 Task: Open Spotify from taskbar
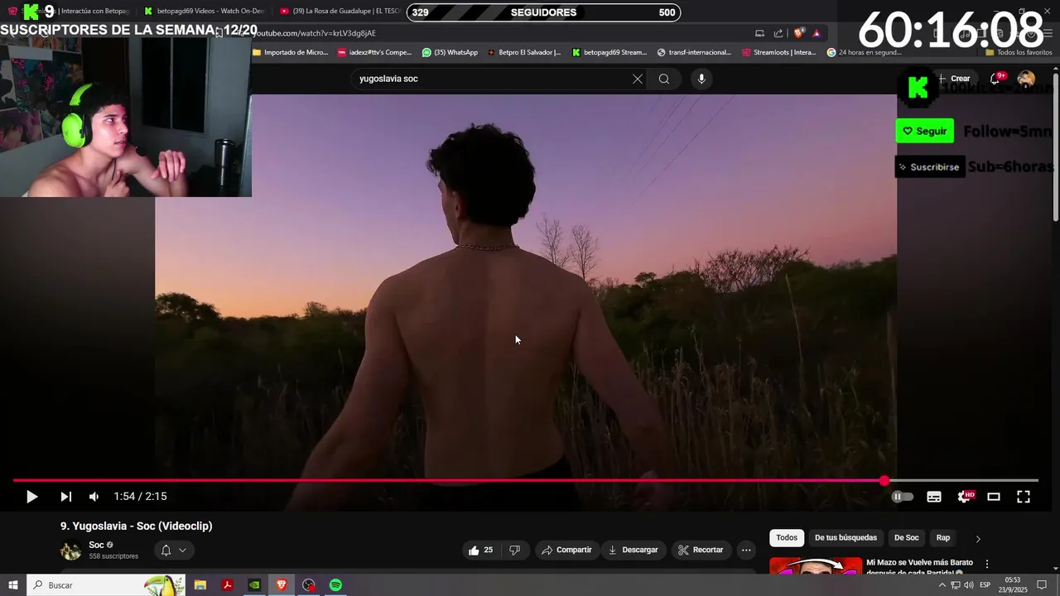335,585
